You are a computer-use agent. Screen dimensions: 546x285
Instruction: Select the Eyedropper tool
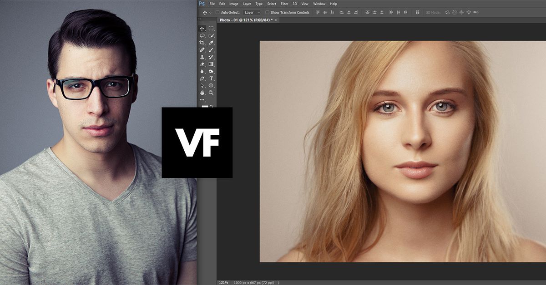pos(211,43)
